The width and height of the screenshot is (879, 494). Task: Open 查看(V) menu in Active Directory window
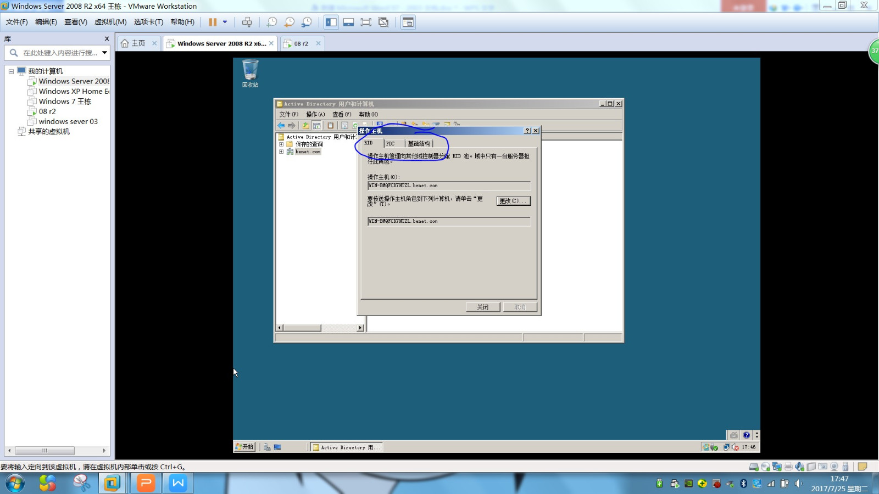342,114
